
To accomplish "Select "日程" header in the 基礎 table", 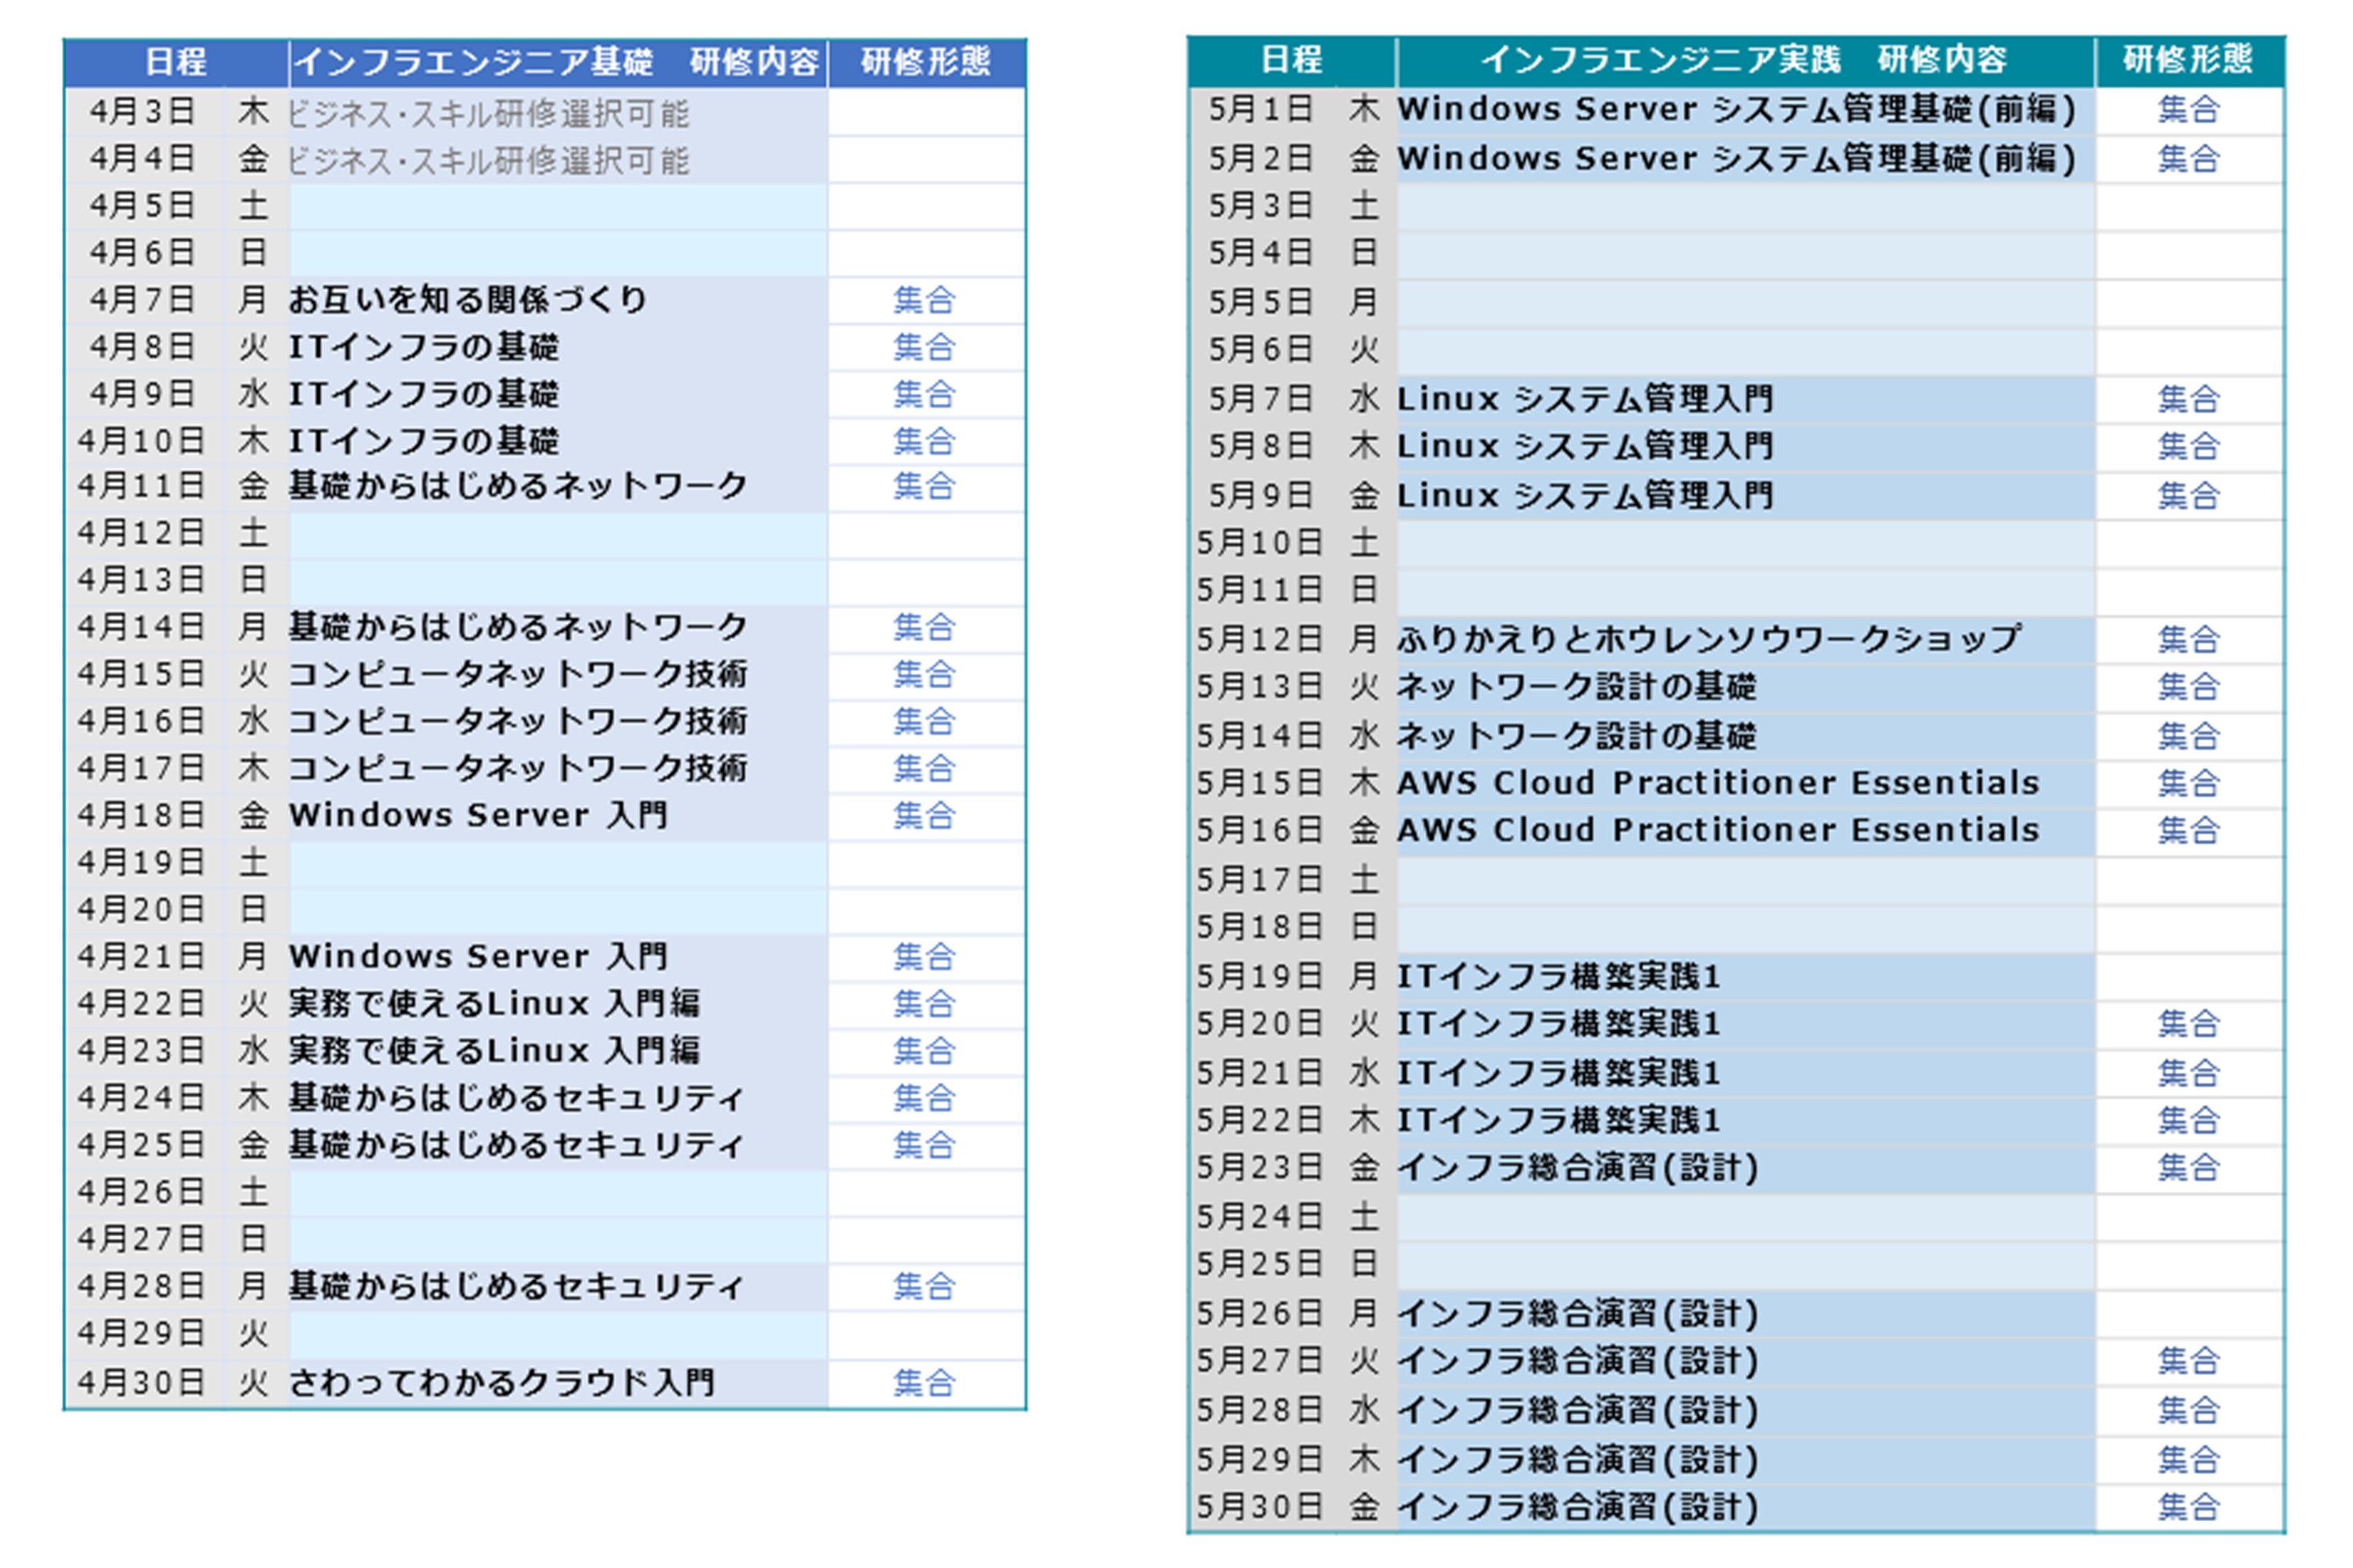I will [x=176, y=62].
